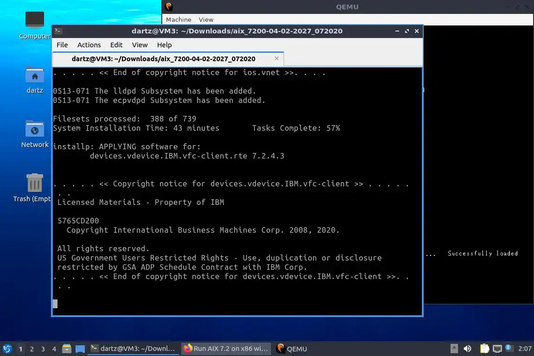Viewport: 534px width, 356px height.
Task: Open the volume control tray icon
Action: (468, 349)
